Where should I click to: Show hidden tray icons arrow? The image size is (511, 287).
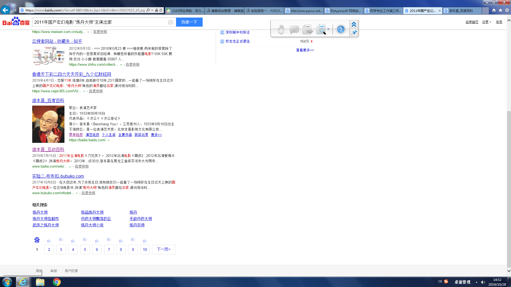pyautogui.click(x=476, y=282)
